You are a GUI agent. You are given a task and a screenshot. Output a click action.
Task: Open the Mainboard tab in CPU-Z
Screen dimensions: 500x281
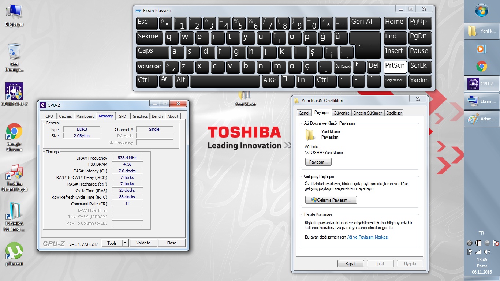coord(85,116)
